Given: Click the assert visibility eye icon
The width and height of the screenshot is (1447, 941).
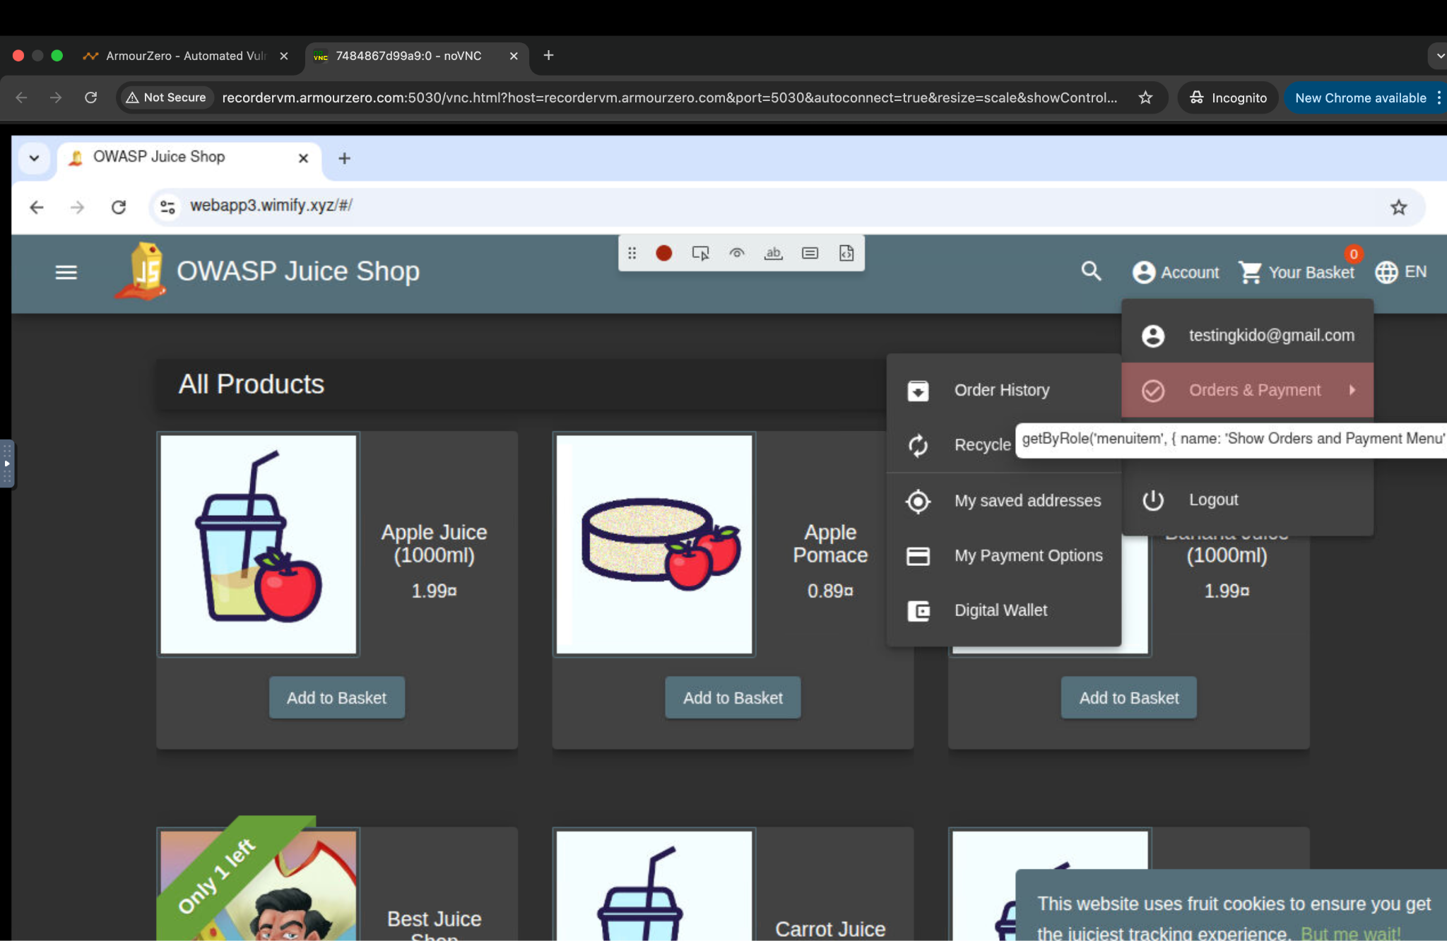Looking at the screenshot, I should coord(737,253).
